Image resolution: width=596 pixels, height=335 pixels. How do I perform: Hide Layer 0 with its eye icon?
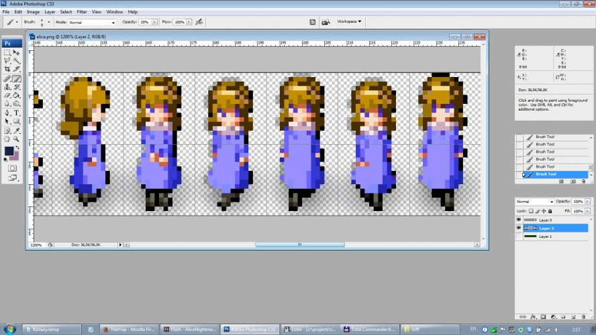(518, 220)
